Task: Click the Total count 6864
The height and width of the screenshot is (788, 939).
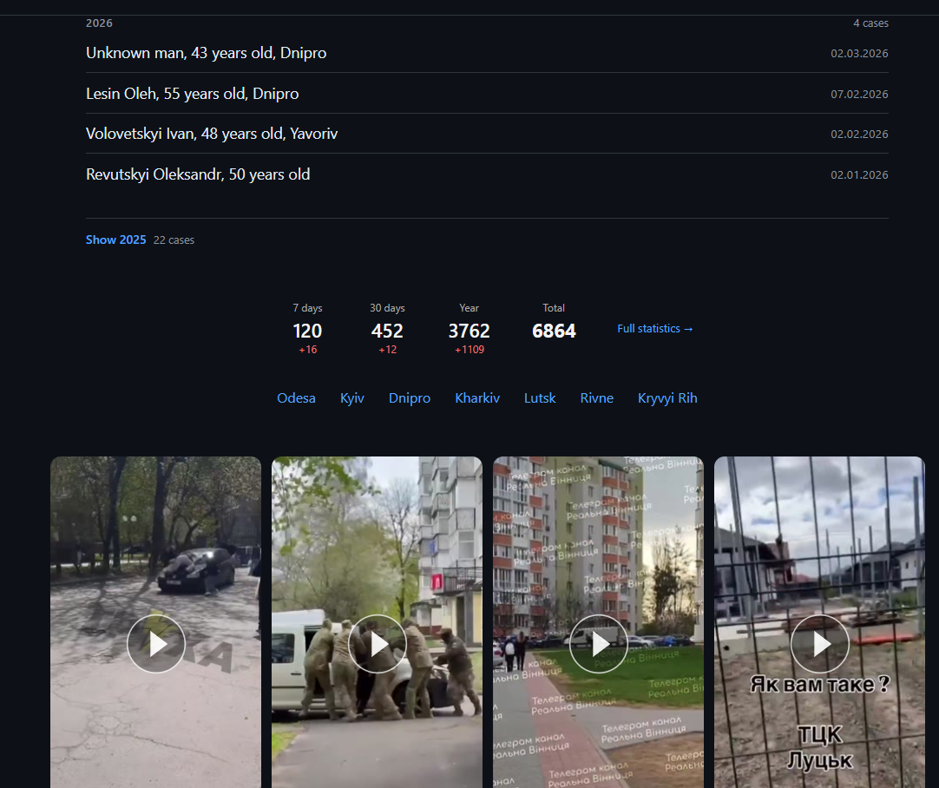Action: coord(554,331)
